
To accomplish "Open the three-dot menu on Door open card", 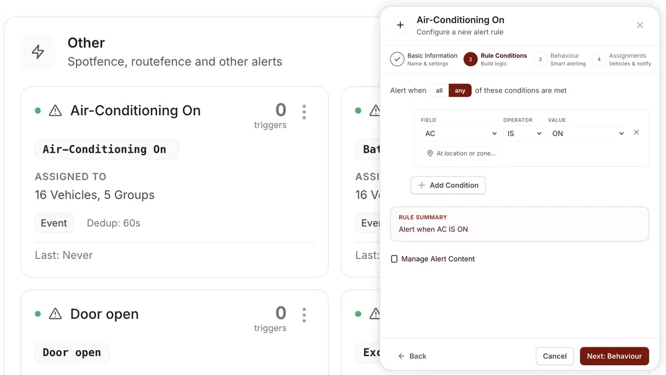I will pos(304,315).
